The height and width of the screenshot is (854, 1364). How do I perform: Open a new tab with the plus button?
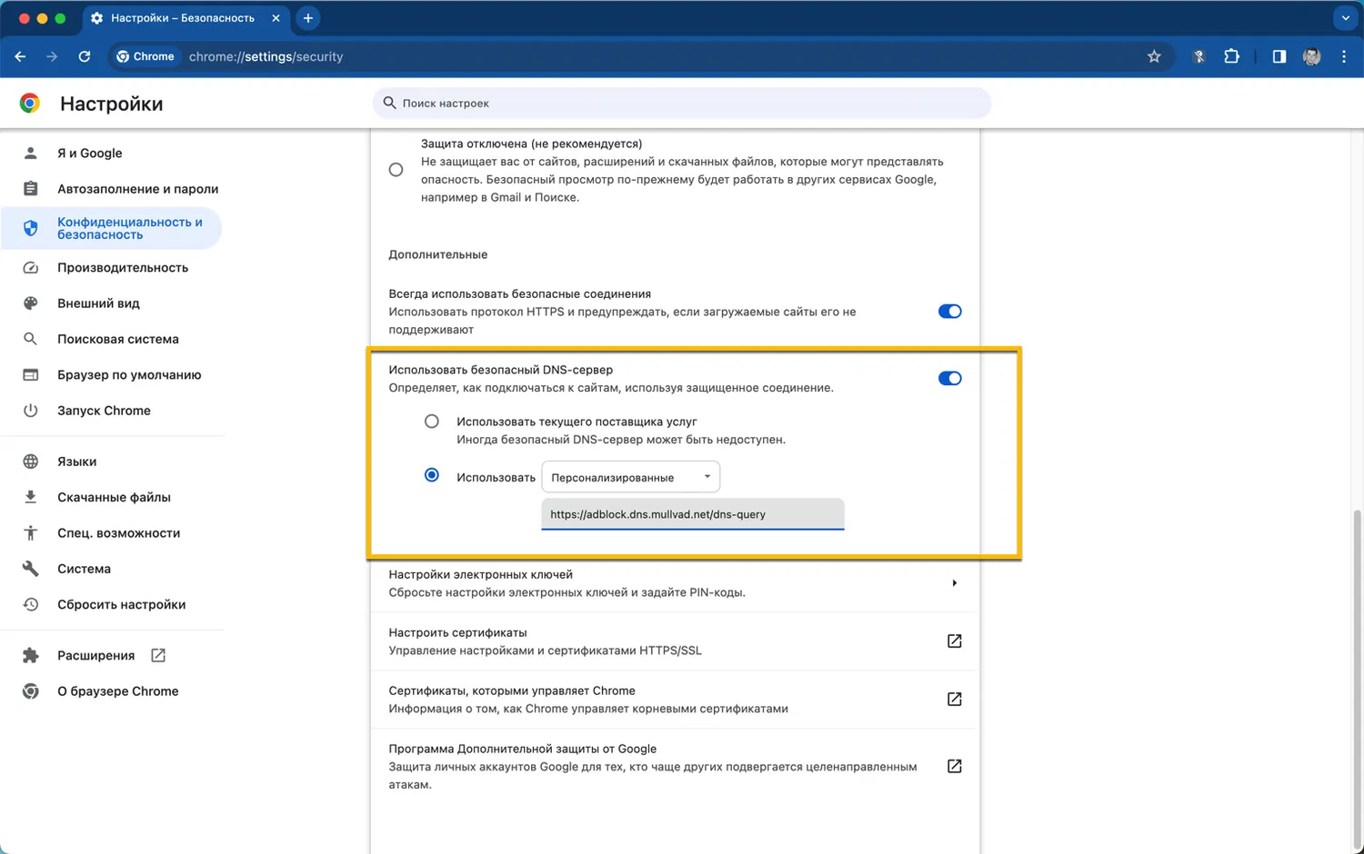[308, 18]
